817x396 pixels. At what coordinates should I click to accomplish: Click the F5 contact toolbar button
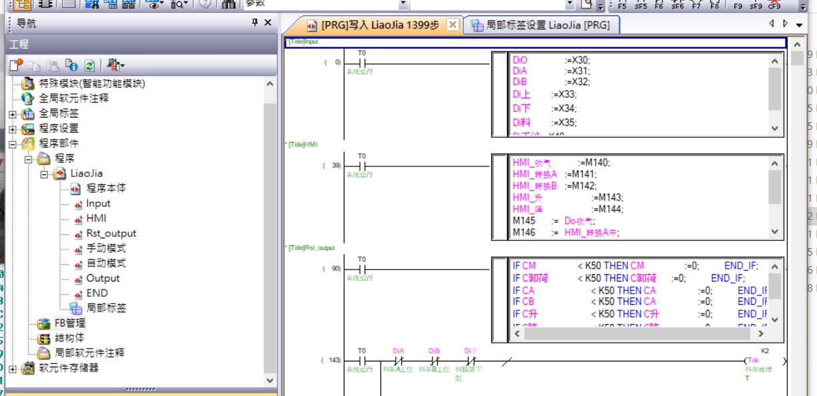coord(622,5)
